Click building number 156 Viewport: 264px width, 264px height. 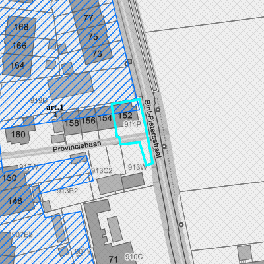[88, 121]
